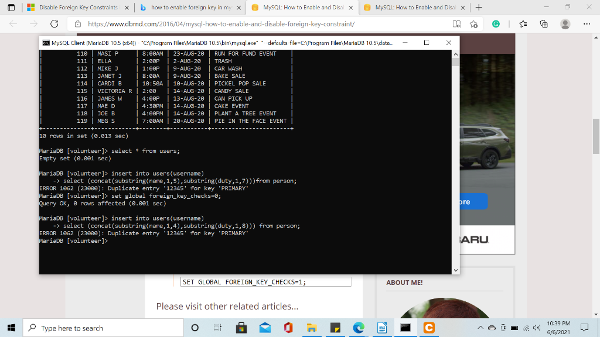Image resolution: width=600 pixels, height=337 pixels.
Task: Click the Task View icon on taskbar
Action: tap(217, 328)
